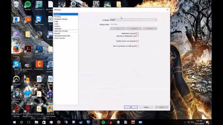Expand the Language dropdown set to English
This screenshot has width=223, height=125.
pos(133,20)
